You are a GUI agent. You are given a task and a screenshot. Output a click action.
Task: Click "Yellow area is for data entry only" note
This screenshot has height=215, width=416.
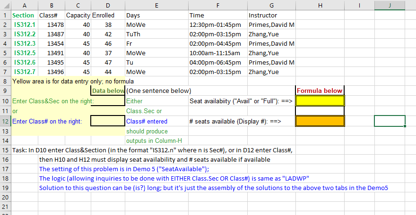pyautogui.click(x=73, y=81)
